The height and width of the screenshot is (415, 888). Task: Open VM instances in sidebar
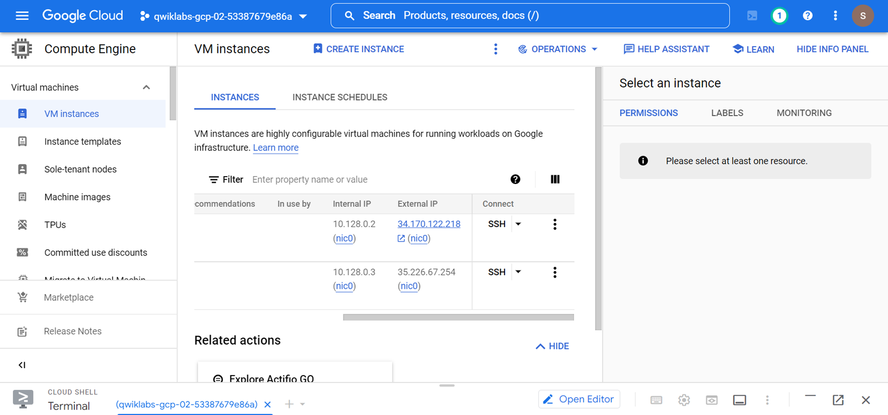[x=83, y=114]
